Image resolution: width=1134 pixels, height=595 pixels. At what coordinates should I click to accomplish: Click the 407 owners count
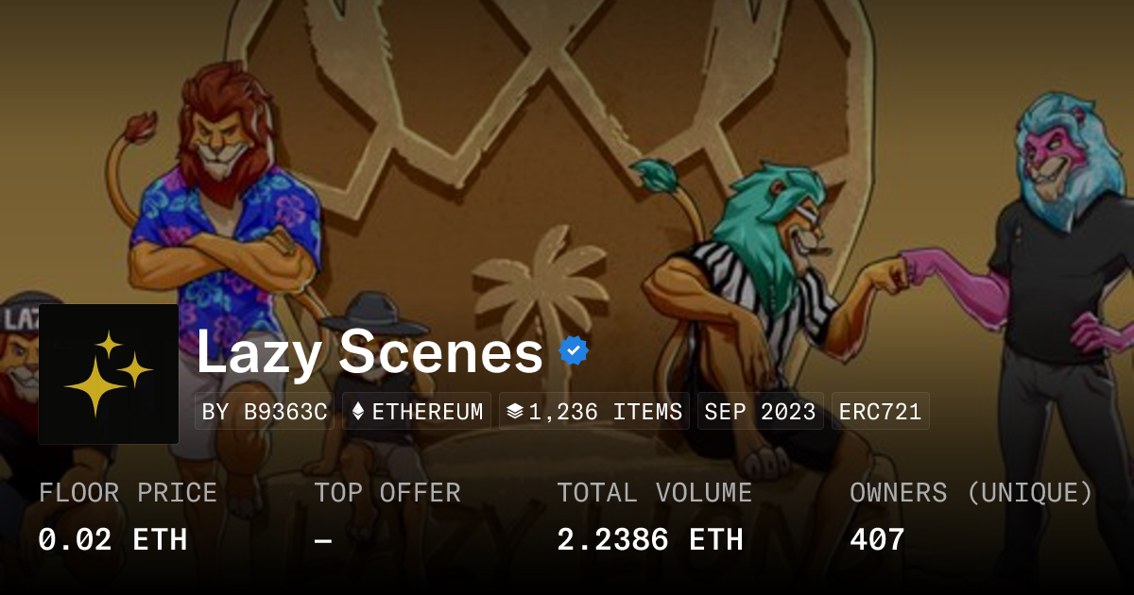pyautogui.click(x=877, y=540)
